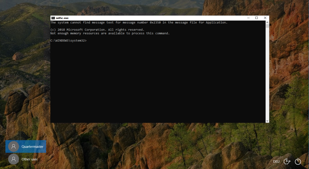Click the "message number 0x2350" error line

(139, 22)
